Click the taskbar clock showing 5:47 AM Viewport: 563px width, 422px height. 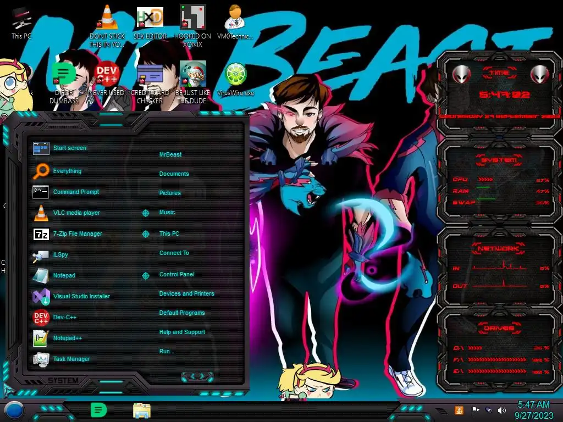(x=533, y=410)
